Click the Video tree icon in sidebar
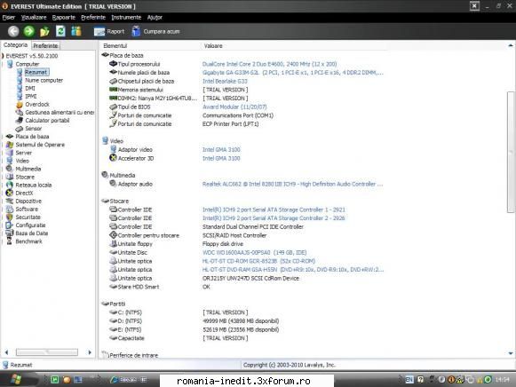516x387 pixels. coord(10,161)
